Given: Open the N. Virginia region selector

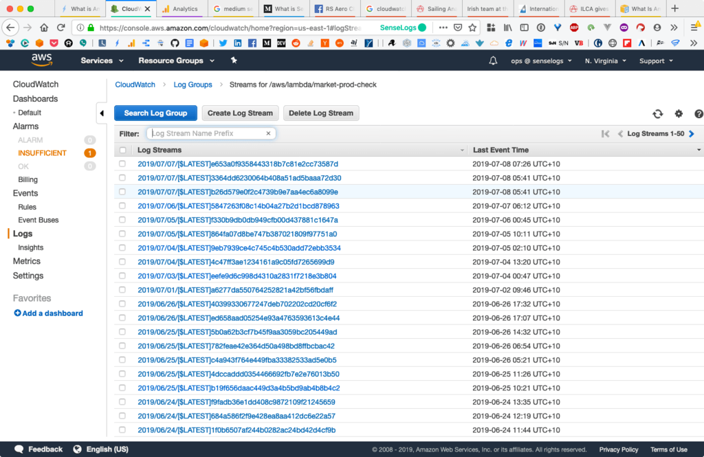Looking at the screenshot, I should [605, 60].
